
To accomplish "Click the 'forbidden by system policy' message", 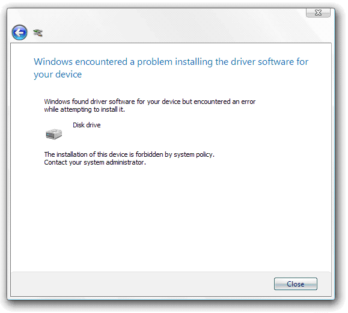I will point(129,154).
